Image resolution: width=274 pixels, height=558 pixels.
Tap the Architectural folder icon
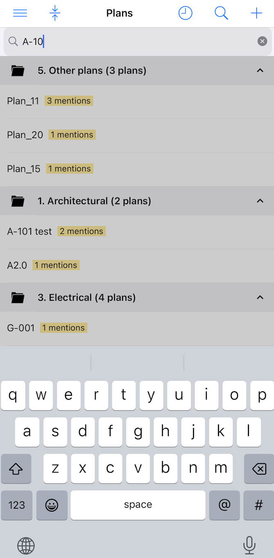coord(18,201)
